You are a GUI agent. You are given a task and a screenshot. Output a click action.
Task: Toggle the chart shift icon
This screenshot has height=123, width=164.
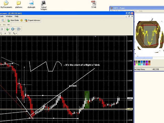point(2,29)
